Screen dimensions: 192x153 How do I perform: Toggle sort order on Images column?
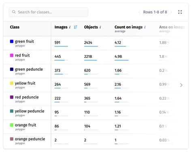pos(76,27)
